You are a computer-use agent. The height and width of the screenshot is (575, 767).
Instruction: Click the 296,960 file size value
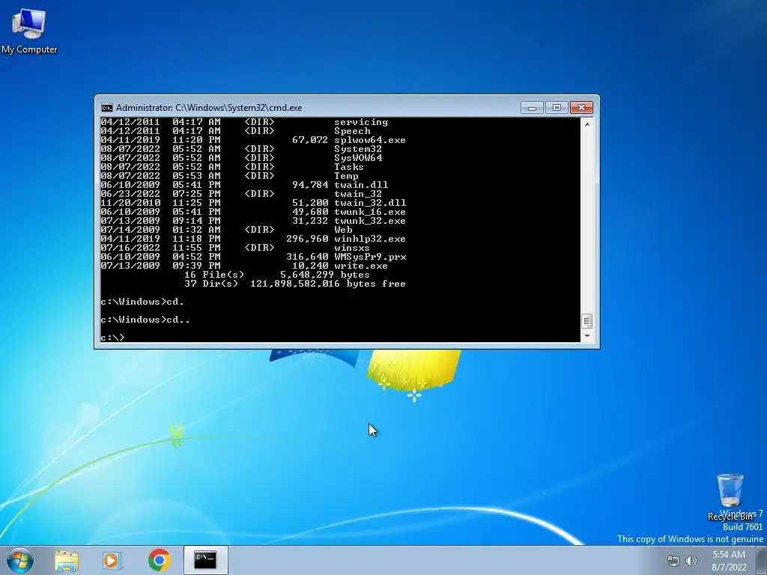(307, 239)
